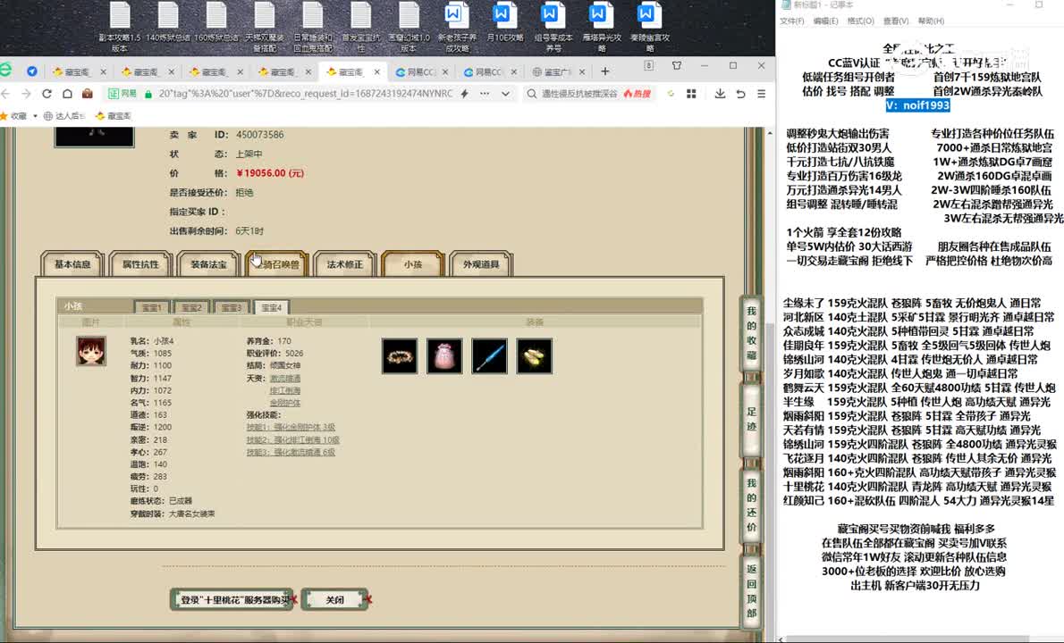Open the 格式(O) menu in Notepad
Image resolution: width=1064 pixels, height=643 pixels.
860,21
